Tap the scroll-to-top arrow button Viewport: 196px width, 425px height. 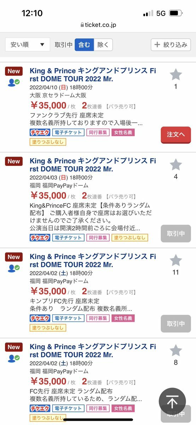point(172,402)
